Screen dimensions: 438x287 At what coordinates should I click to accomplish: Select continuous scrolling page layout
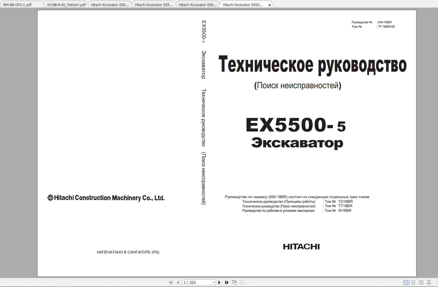(x=413, y=282)
